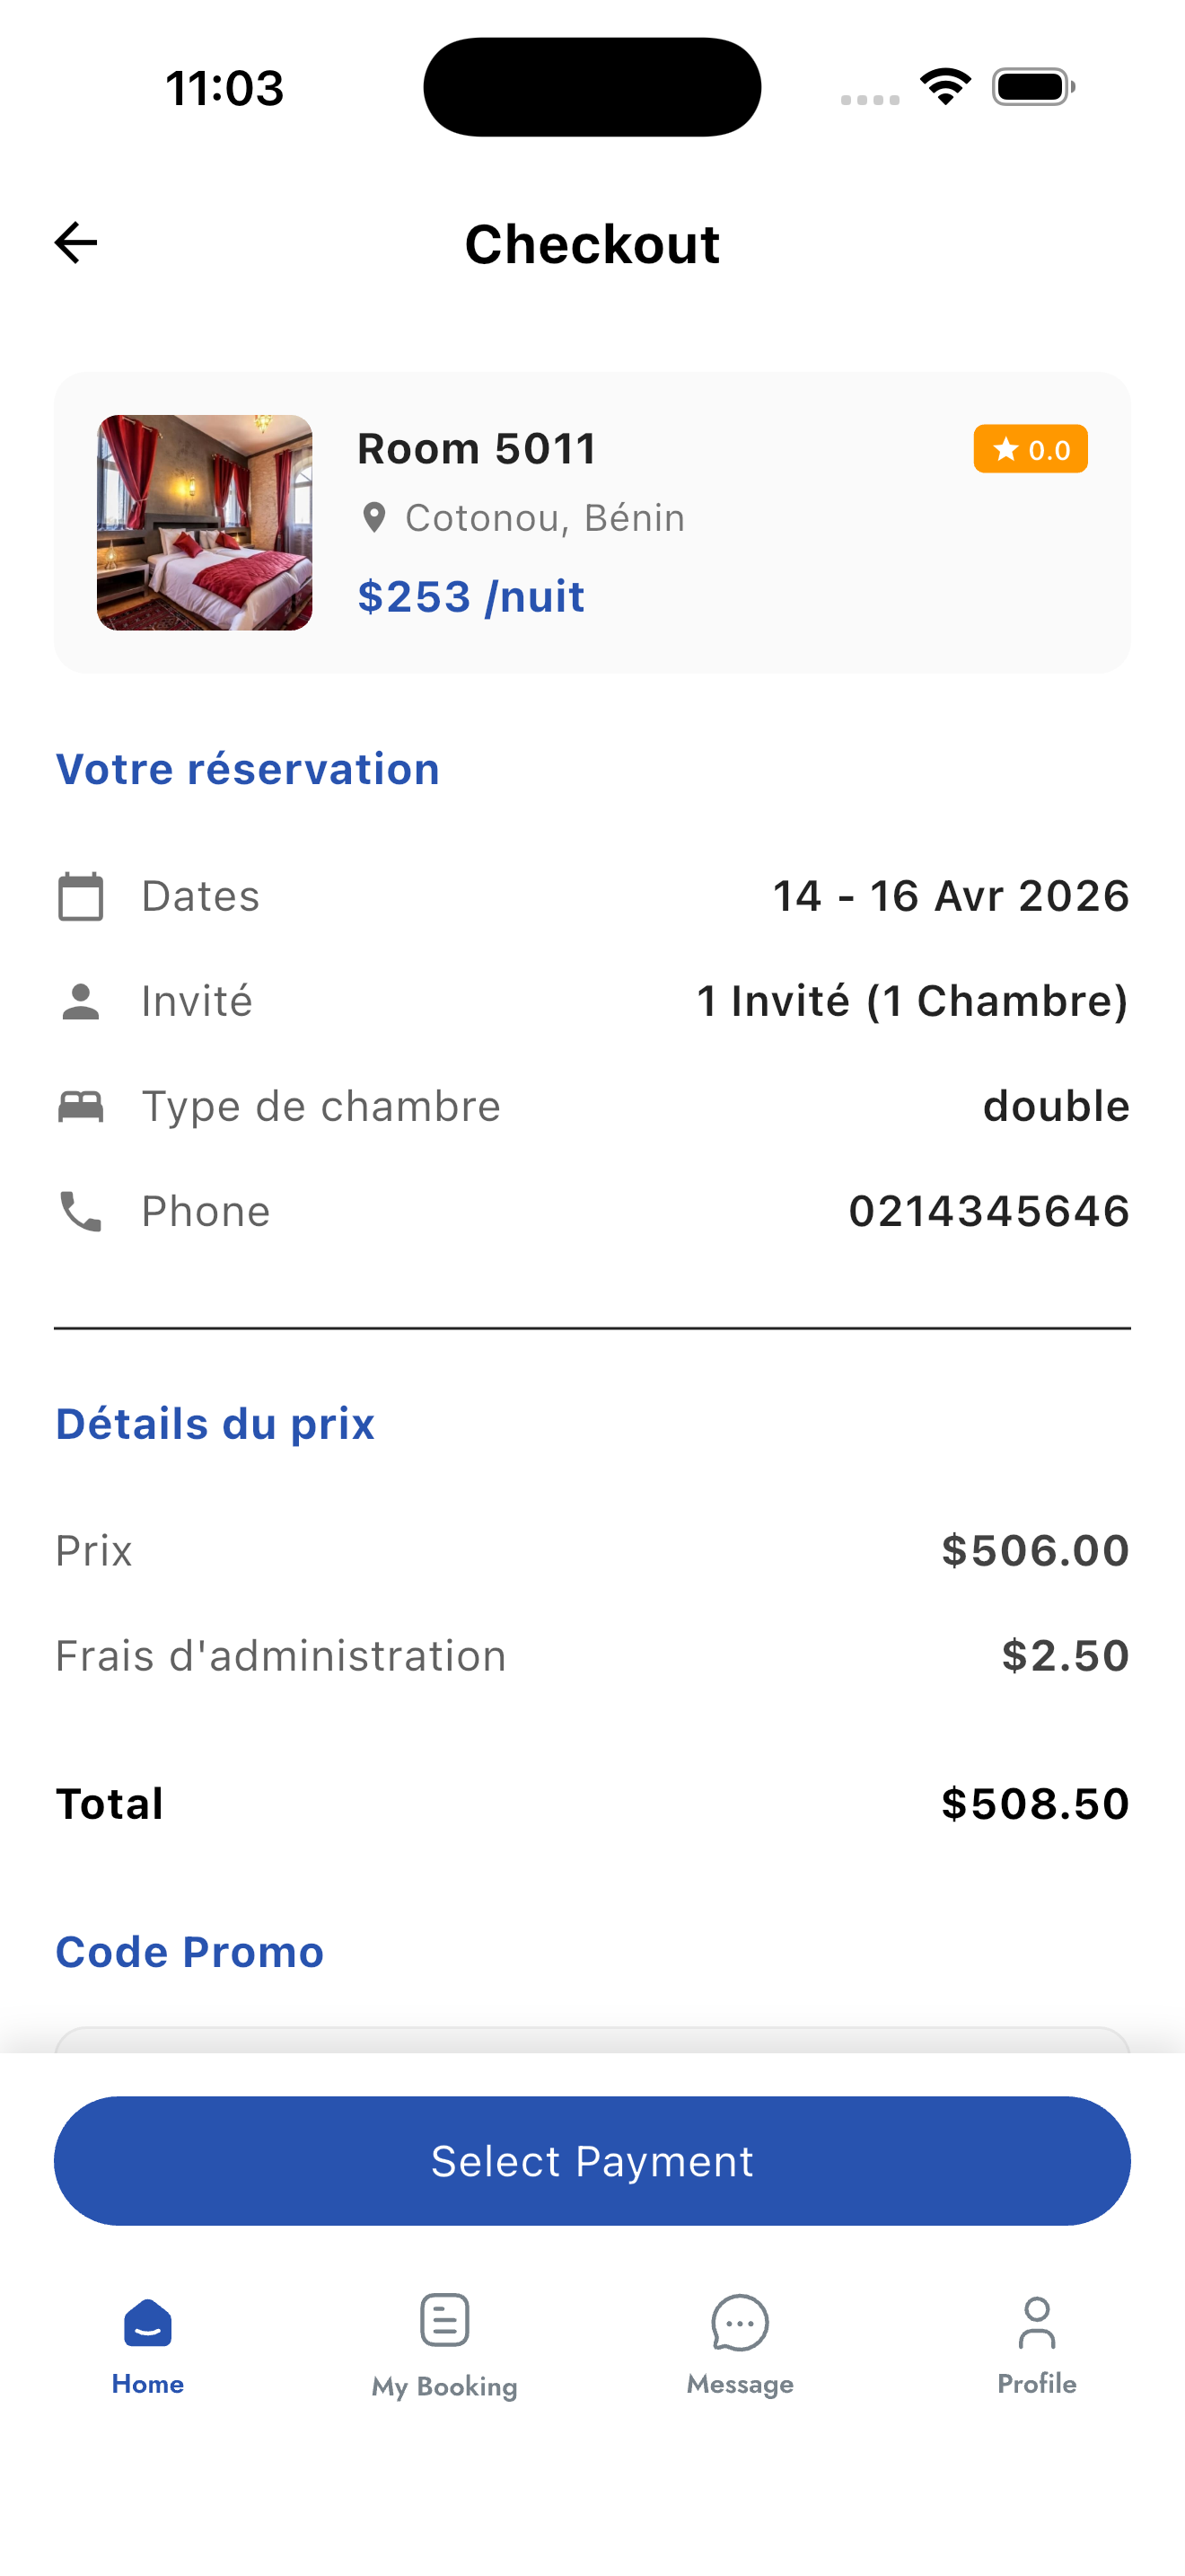Tap the orange star rating badge
This screenshot has height=2576, width=1185.
click(1030, 449)
